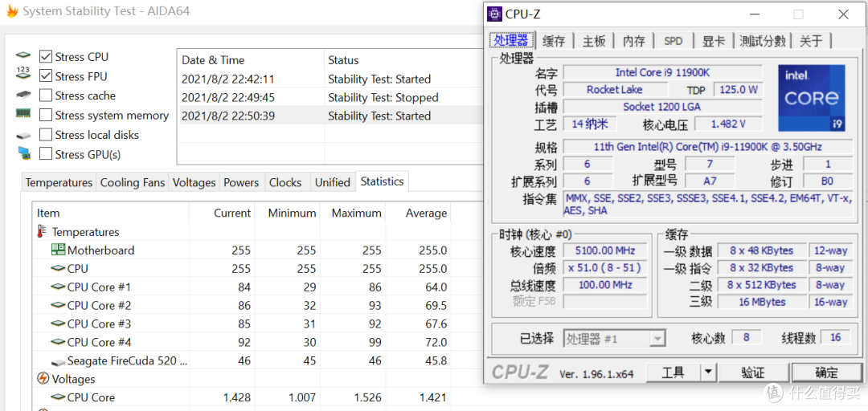
Task: Enable the Stress system memory checkbox
Action: (46, 115)
